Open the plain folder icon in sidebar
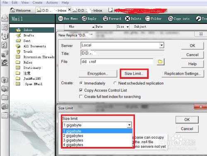The image size is (207, 156). tap(5, 97)
